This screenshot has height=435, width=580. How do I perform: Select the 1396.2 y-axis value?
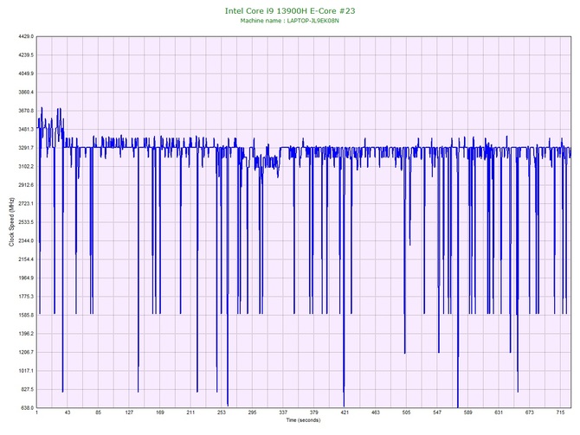click(x=26, y=333)
